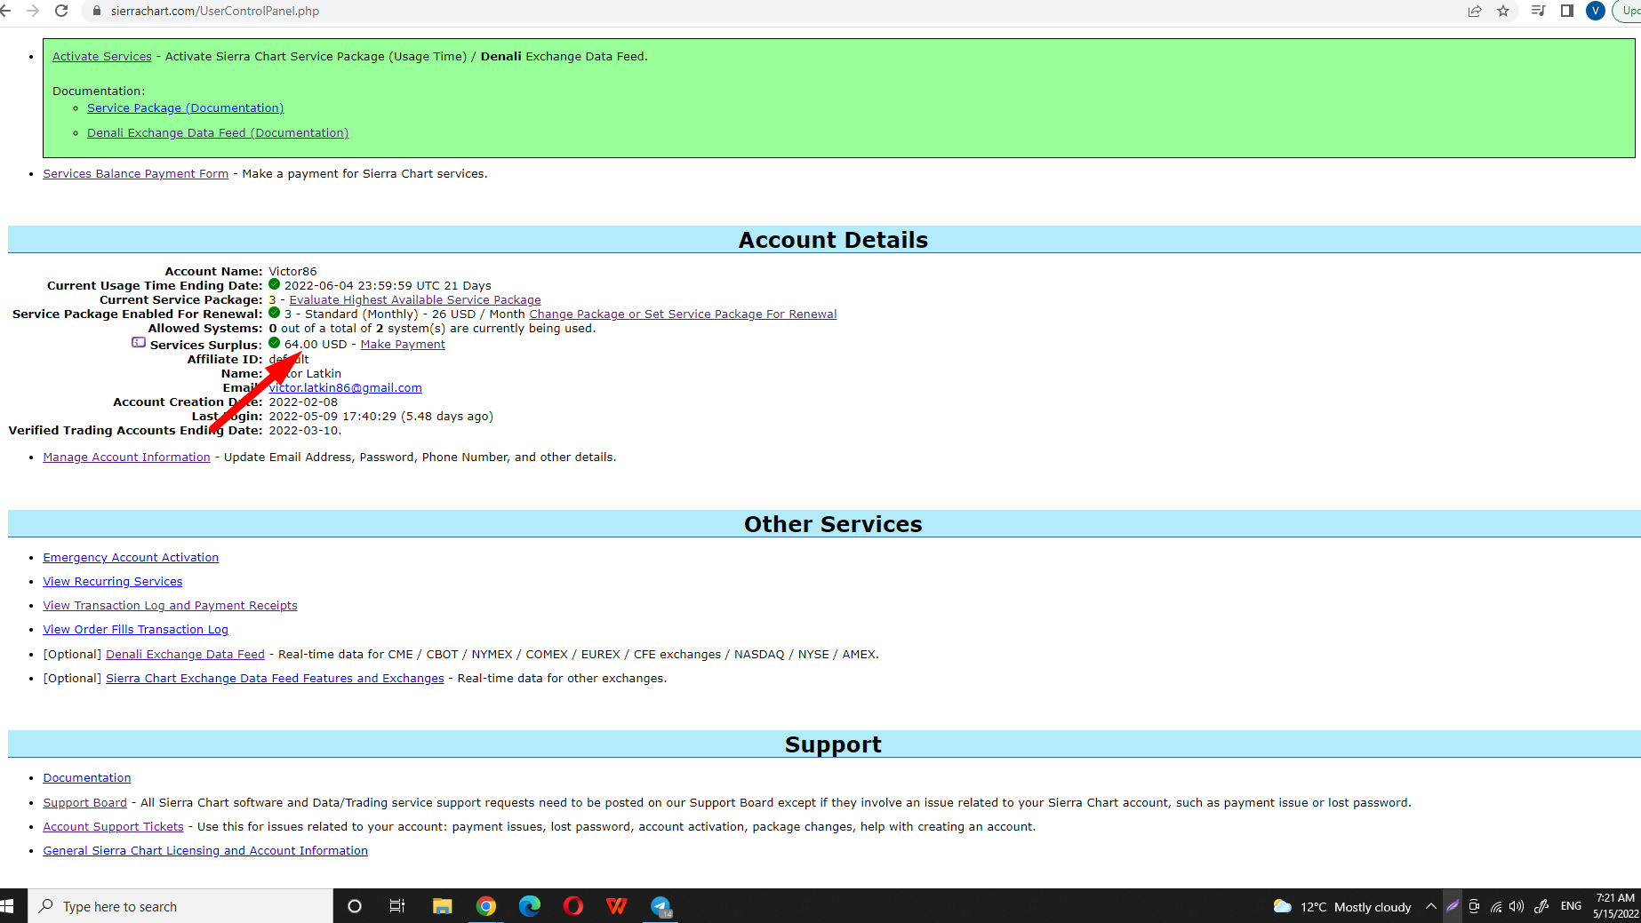Screen dimensions: 1641x923
Task: Click the Other Services heading
Action: pos(833,524)
